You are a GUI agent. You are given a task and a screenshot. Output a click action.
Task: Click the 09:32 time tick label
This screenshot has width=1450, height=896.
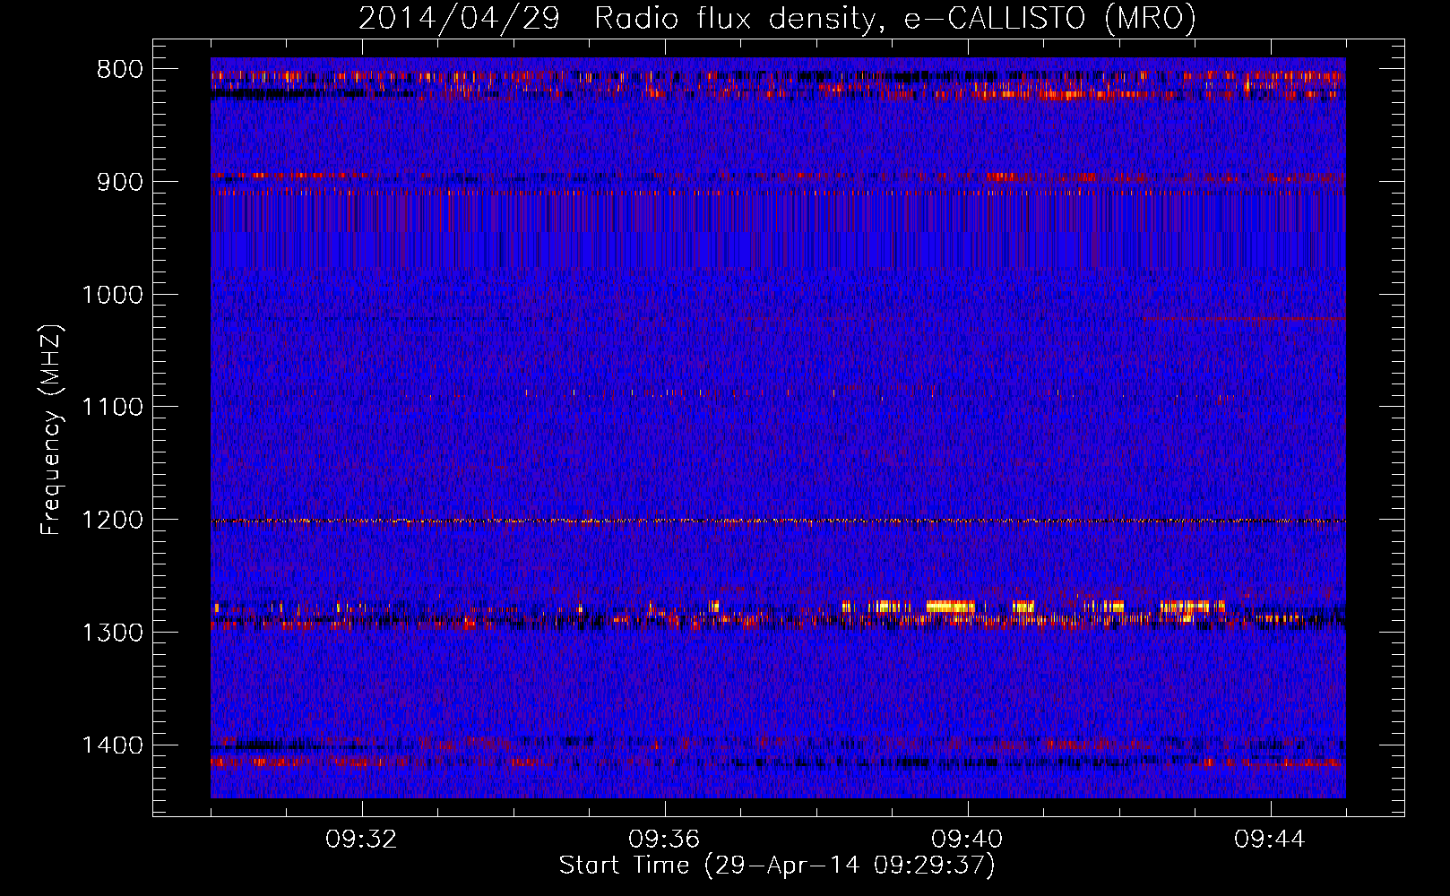click(x=361, y=840)
